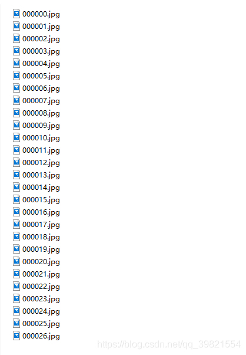The height and width of the screenshot is (355, 246).
Task: Click the image icon beside 000009.jpg
Action: 16,125
